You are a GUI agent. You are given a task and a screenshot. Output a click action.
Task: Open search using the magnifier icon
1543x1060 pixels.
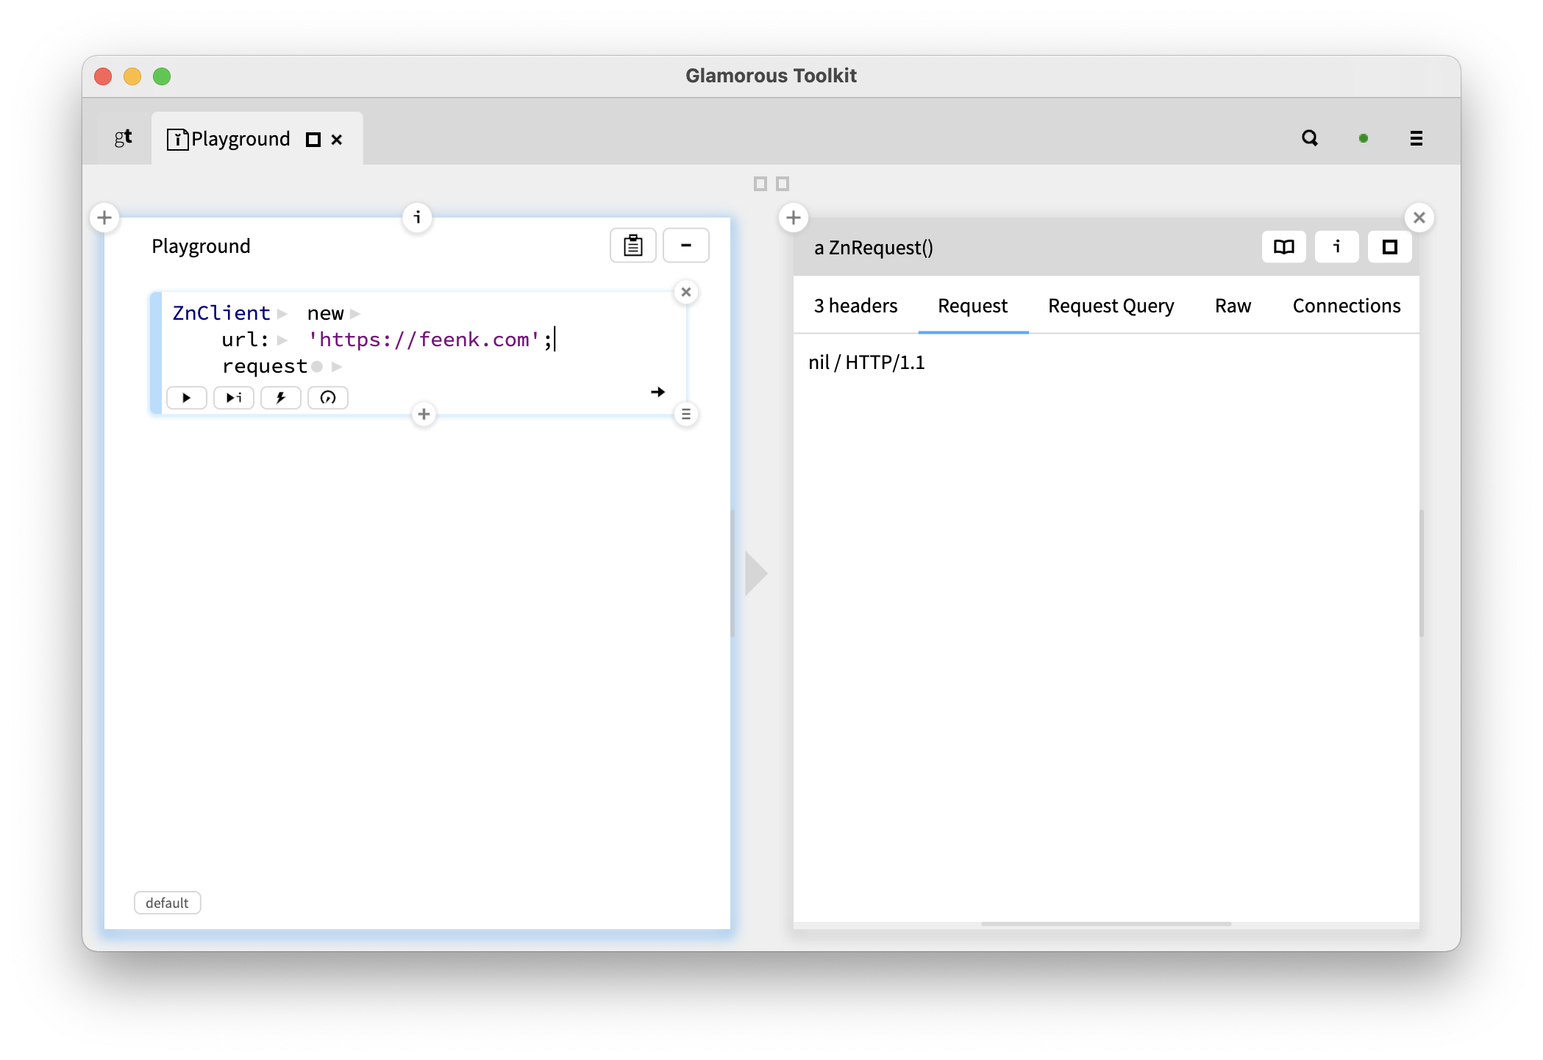point(1310,138)
